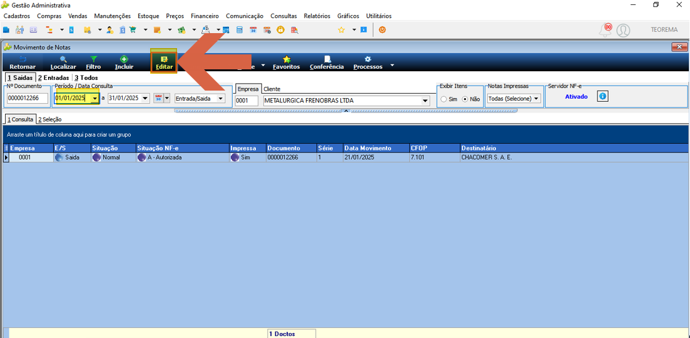
Task: Select the Sim radio button for Exibir Itens
Action: (444, 99)
